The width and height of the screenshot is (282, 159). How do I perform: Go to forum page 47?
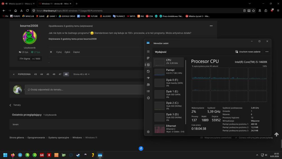coord(60,74)
